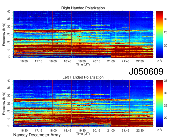
Task: Click the 18:45 tick under bottom plot
Action: [67, 130]
